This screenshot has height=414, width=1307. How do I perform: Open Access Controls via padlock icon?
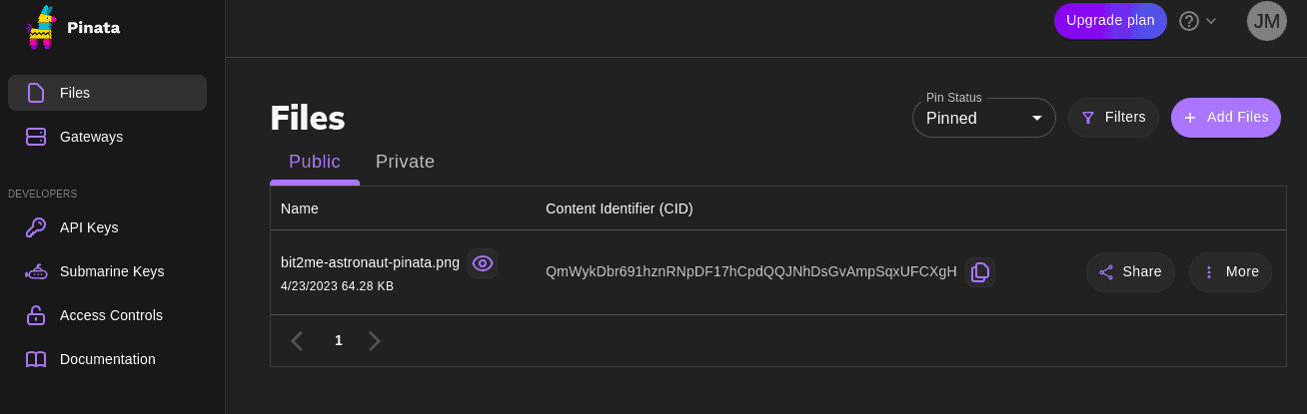pyautogui.click(x=36, y=315)
